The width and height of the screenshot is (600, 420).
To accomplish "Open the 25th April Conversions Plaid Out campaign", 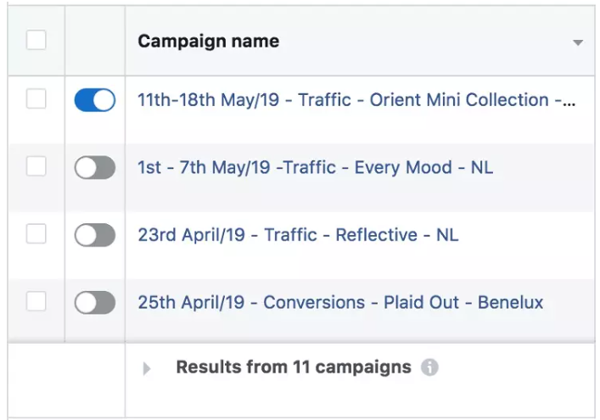I will coord(340,302).
